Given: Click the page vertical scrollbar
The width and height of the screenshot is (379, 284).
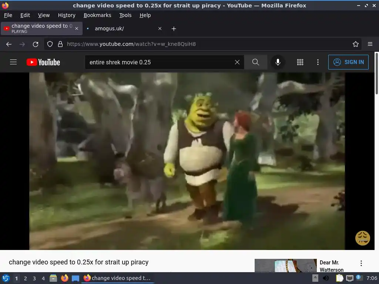Looking at the screenshot, I should pyautogui.click(x=376, y=74).
